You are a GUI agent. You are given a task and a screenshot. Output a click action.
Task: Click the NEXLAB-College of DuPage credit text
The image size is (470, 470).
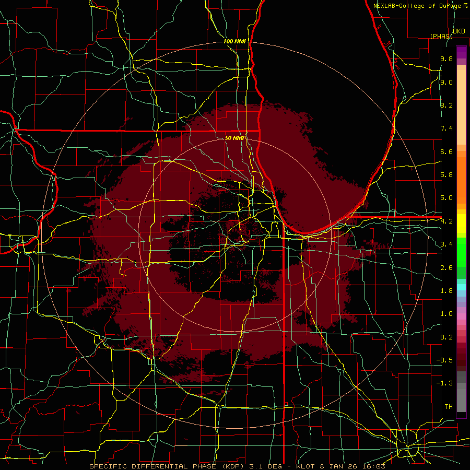coord(417,6)
